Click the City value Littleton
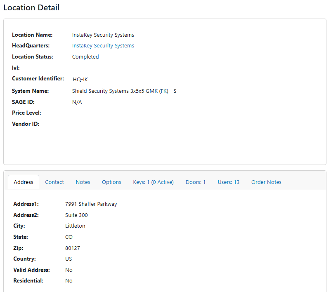The width and height of the screenshot is (331, 292). coord(75,226)
